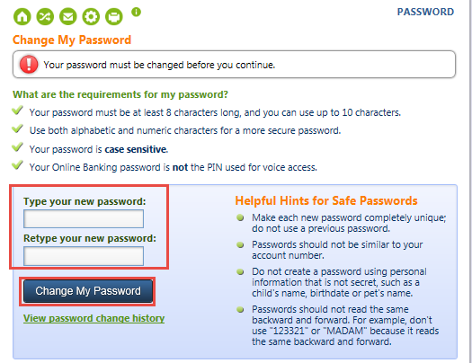The height and width of the screenshot is (363, 472).
Task: Open the messages envelope icon
Action: coord(68,16)
